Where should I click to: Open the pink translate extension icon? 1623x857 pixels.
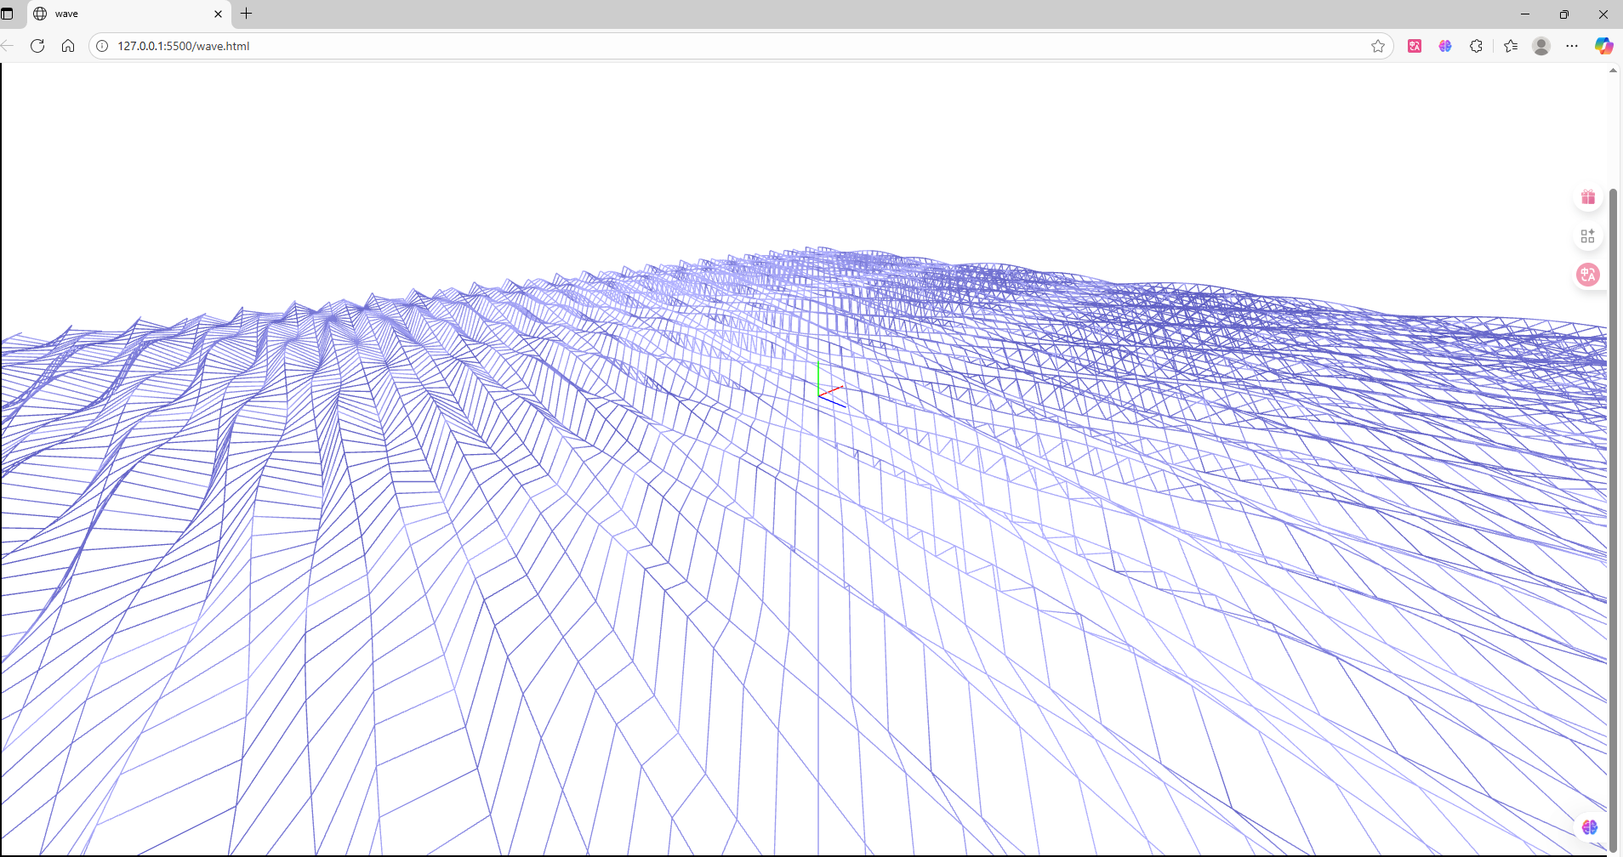pos(1415,46)
